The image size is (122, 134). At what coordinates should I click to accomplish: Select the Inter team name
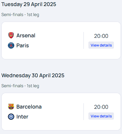tap(22, 117)
